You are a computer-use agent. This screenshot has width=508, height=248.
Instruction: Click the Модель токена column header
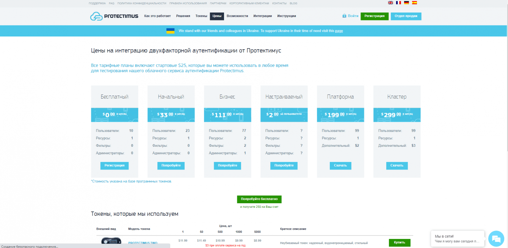coord(139,229)
